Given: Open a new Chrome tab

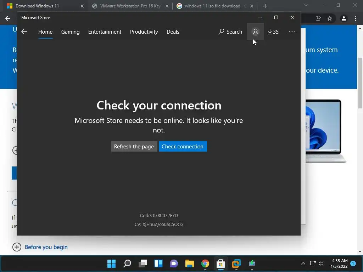Looking at the screenshot, I should [265, 6].
